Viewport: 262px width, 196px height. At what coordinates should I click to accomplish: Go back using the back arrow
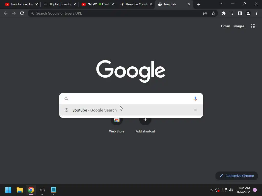pos(6,13)
